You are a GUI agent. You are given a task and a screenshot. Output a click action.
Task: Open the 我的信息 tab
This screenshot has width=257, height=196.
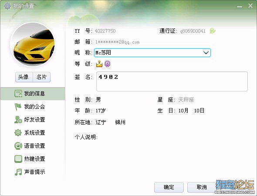click(x=33, y=94)
